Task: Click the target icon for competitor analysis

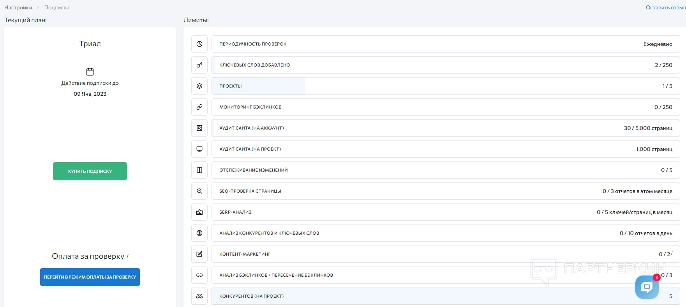Action: [199, 233]
